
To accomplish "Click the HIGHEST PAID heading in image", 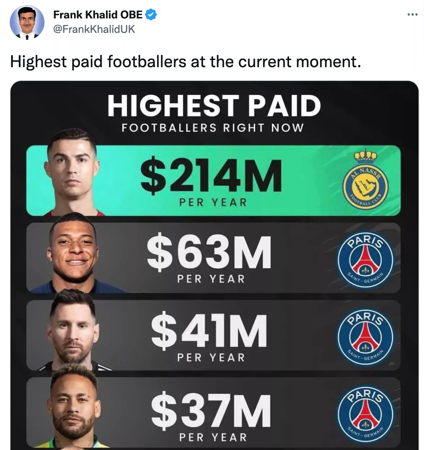I will [214, 106].
